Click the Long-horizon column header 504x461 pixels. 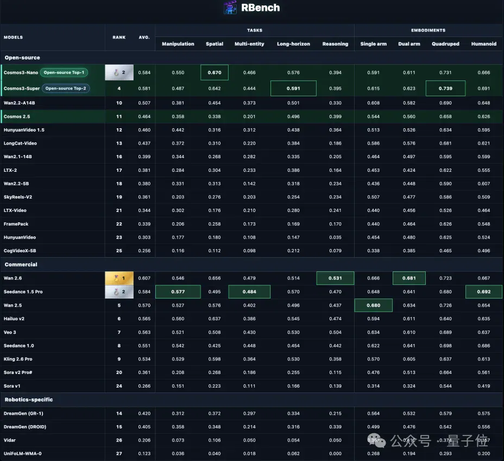pyautogui.click(x=293, y=43)
